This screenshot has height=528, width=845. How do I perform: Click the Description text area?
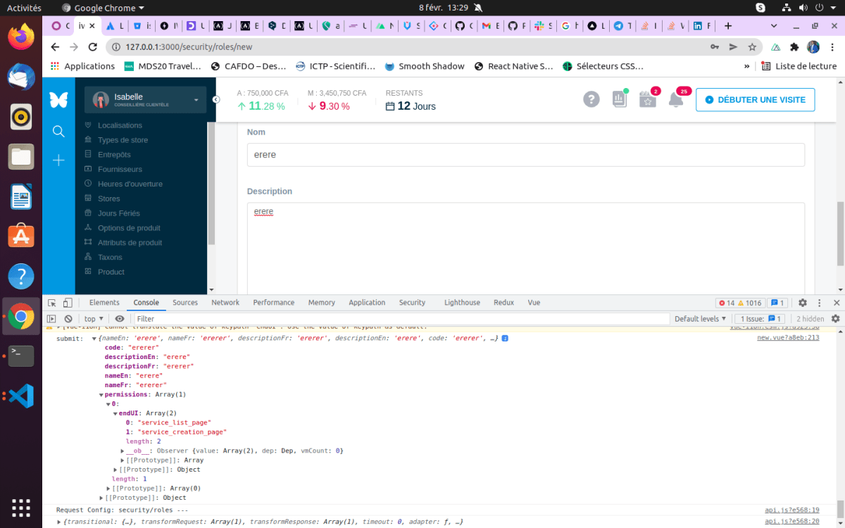[x=525, y=249]
